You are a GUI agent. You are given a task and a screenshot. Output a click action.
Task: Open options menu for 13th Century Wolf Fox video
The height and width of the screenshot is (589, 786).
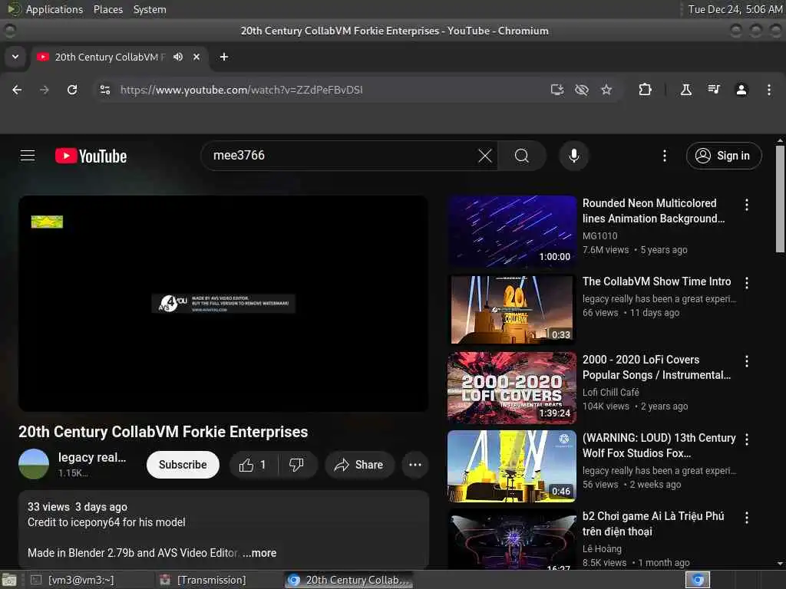point(747,439)
